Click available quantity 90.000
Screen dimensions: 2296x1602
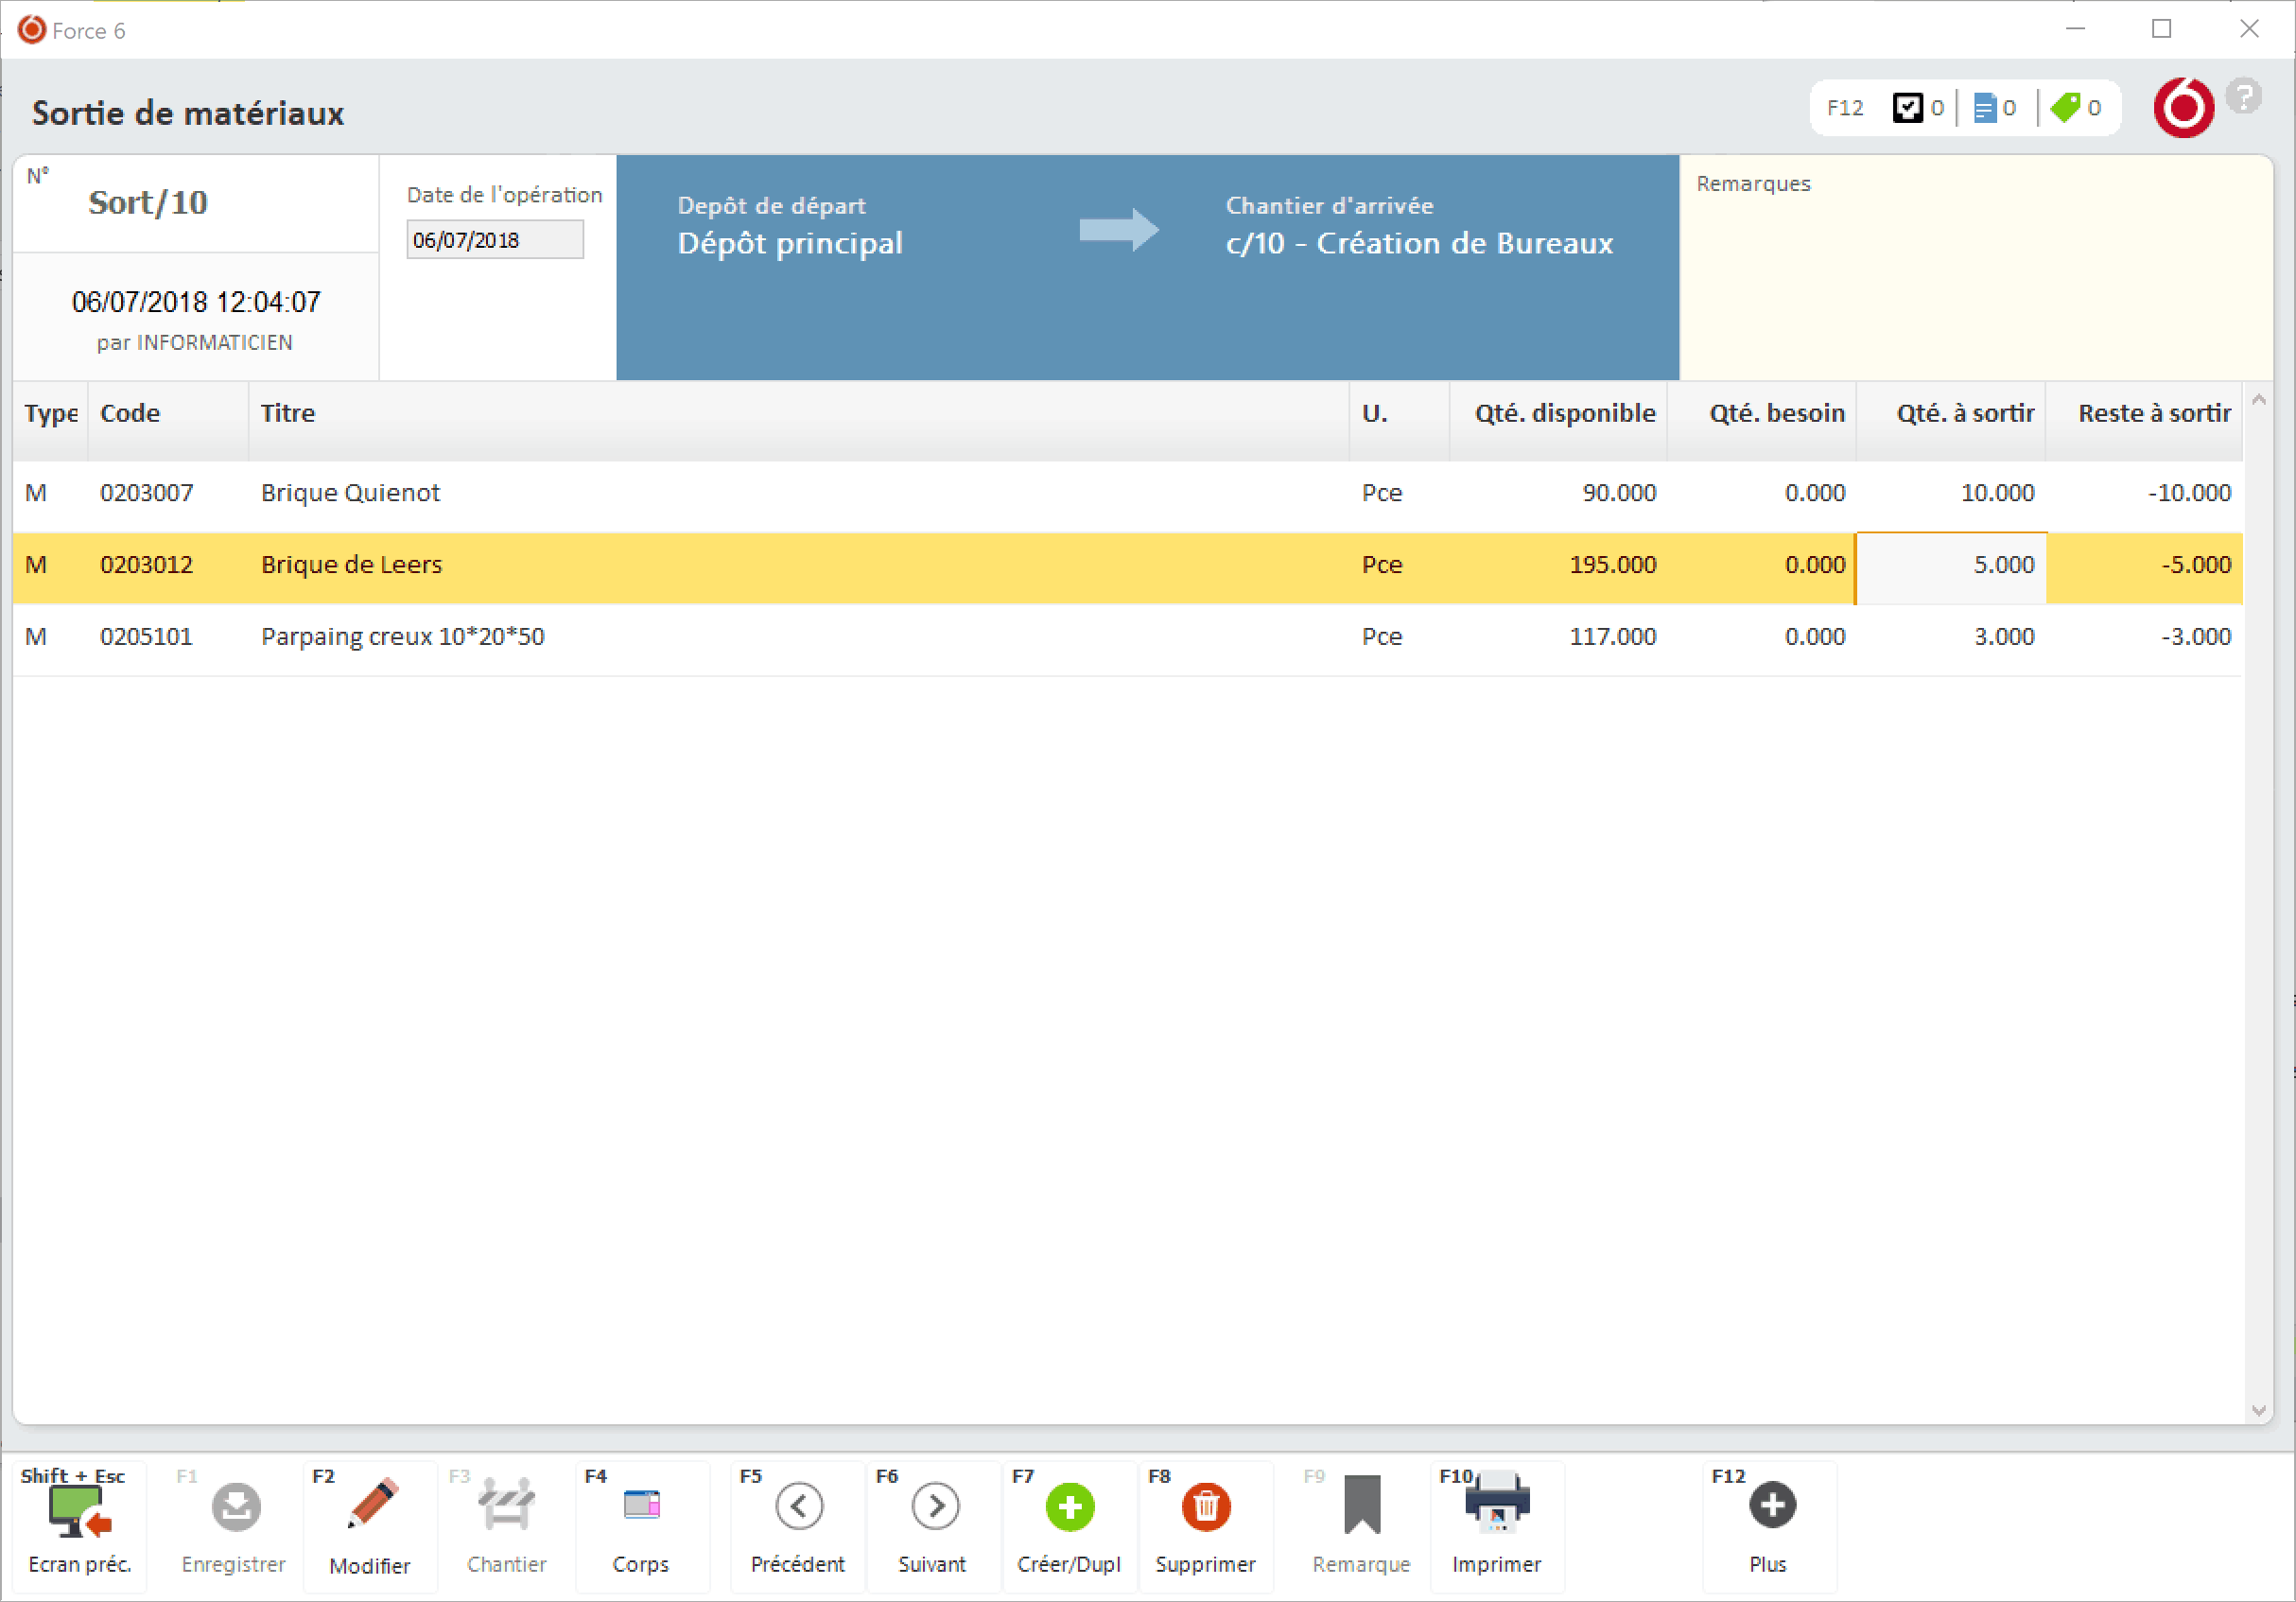[1619, 493]
